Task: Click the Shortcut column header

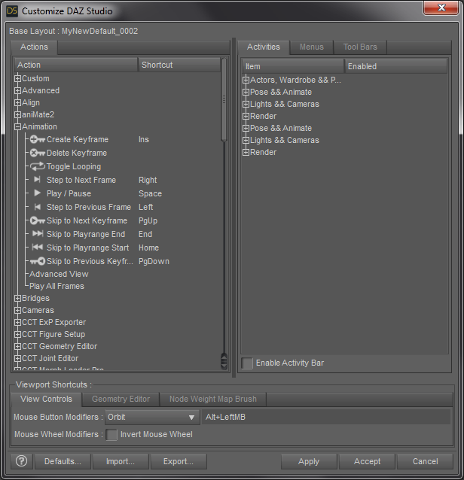Action: (179, 65)
